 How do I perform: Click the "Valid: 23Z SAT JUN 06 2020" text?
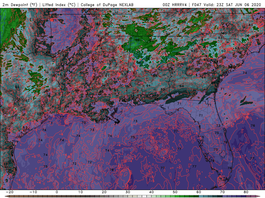pyautogui.click(x=232, y=5)
